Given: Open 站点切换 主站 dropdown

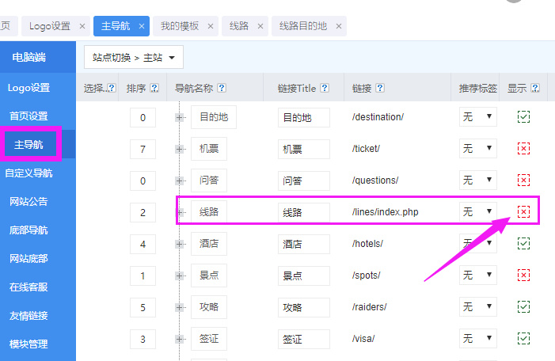Looking at the screenshot, I should pos(134,57).
